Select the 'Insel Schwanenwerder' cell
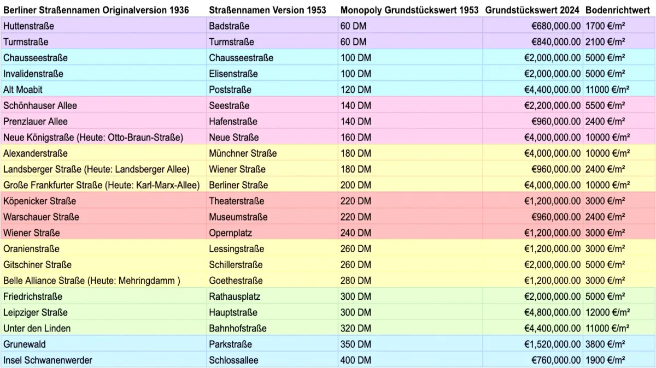Image resolution: width=656 pixels, height=368 pixels. (x=48, y=360)
